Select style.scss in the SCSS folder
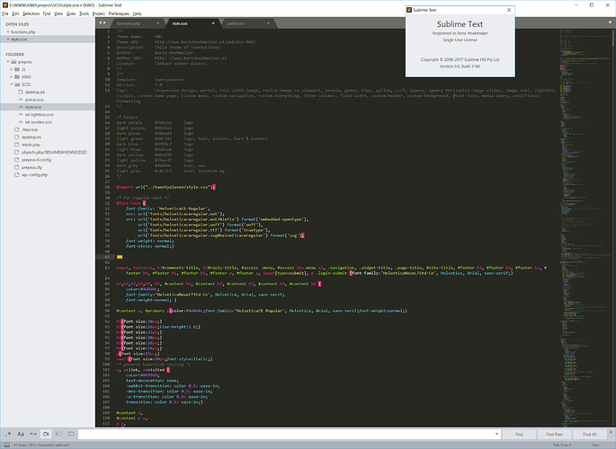616x449 pixels. point(33,107)
